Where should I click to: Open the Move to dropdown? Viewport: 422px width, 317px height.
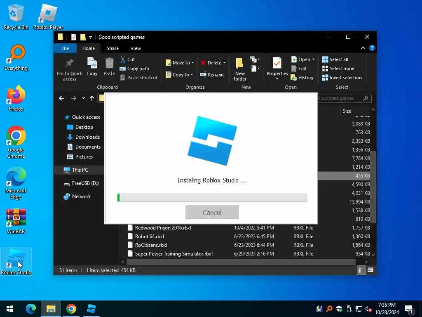tap(180, 63)
